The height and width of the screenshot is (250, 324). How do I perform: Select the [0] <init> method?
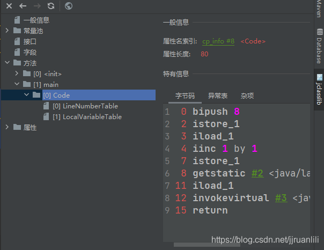(48, 74)
